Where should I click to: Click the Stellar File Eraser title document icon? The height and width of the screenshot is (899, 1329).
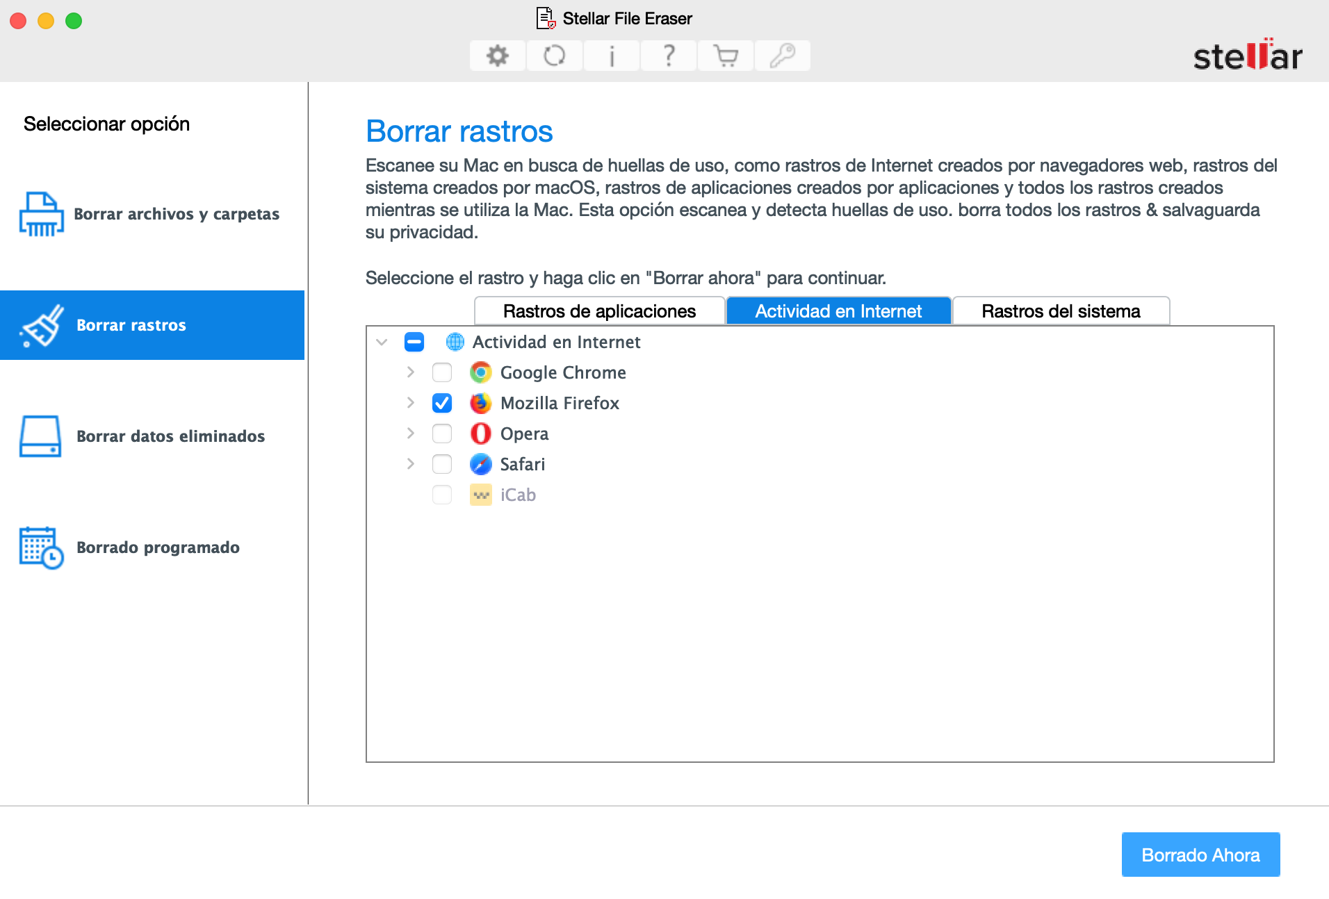click(x=546, y=18)
